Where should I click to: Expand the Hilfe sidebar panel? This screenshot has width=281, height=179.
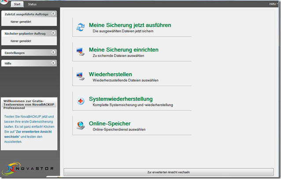tap(53, 63)
